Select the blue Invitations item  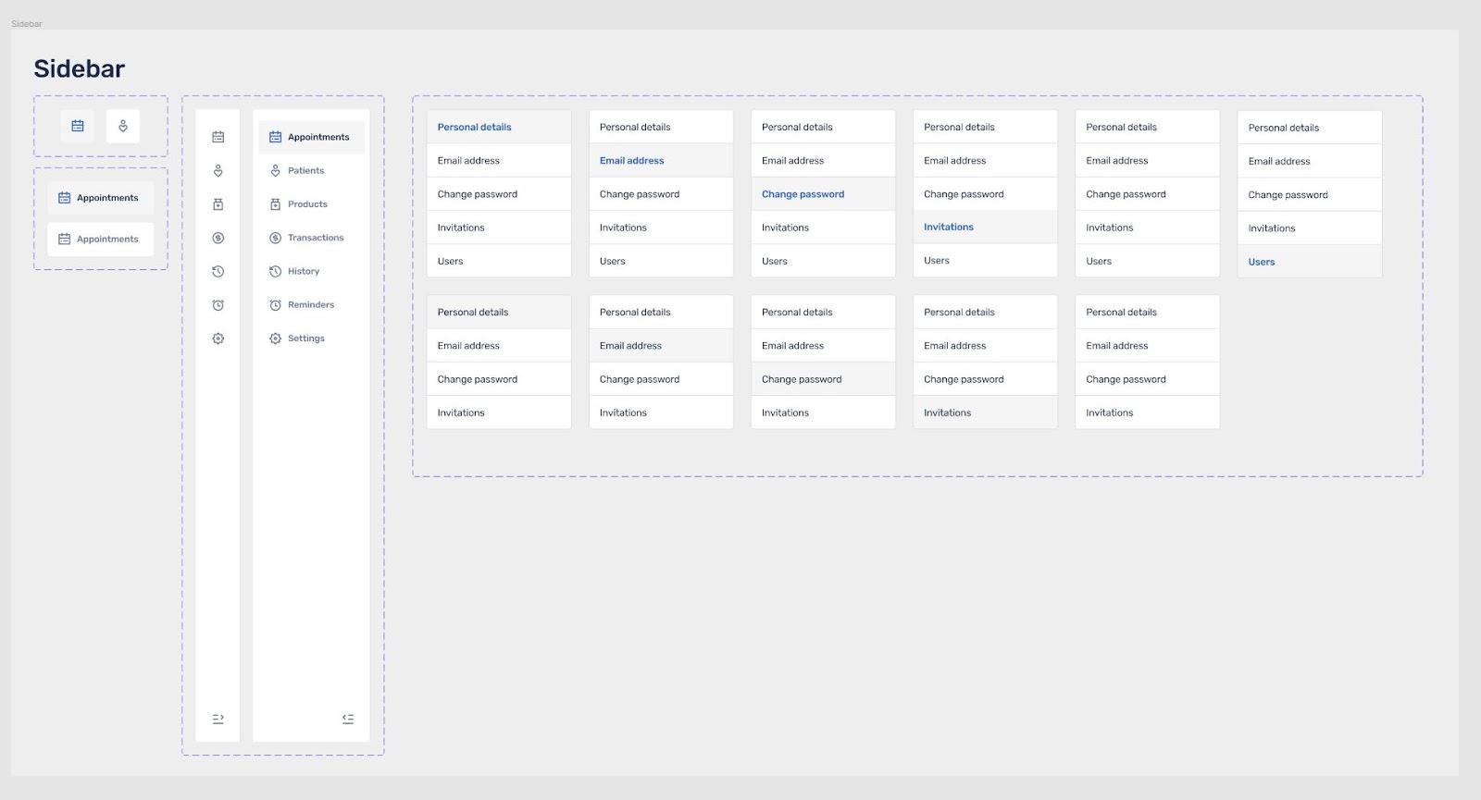click(985, 227)
